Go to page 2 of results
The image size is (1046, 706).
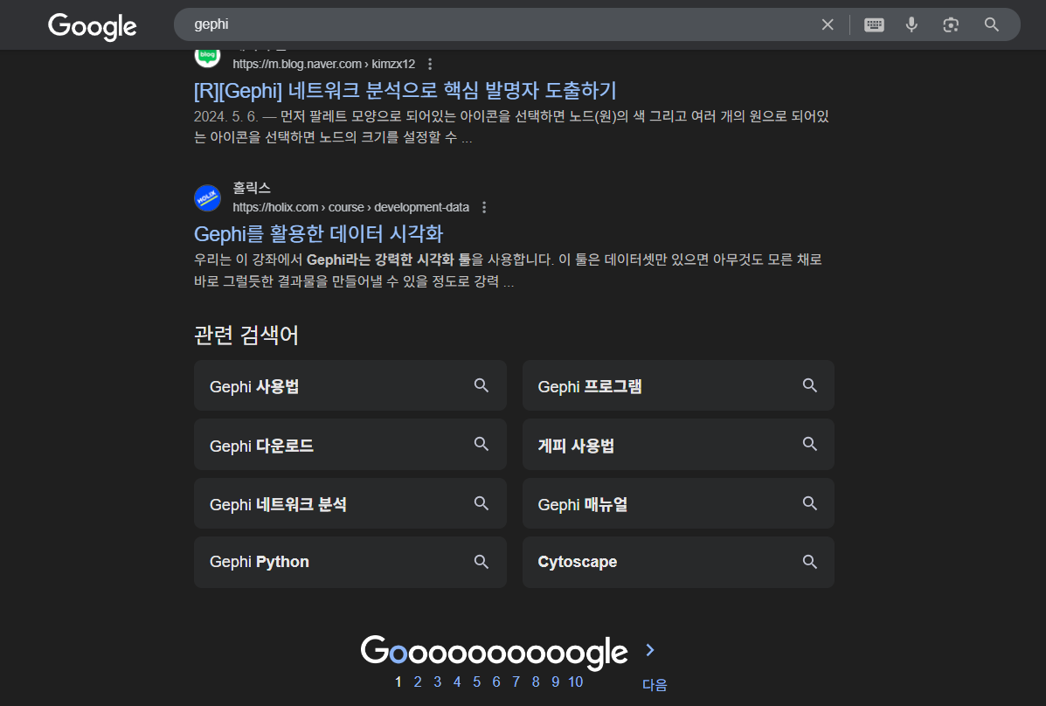(x=417, y=682)
